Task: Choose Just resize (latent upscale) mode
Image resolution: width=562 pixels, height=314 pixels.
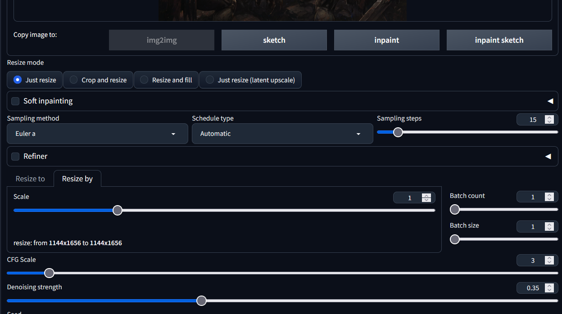Action: (250, 80)
